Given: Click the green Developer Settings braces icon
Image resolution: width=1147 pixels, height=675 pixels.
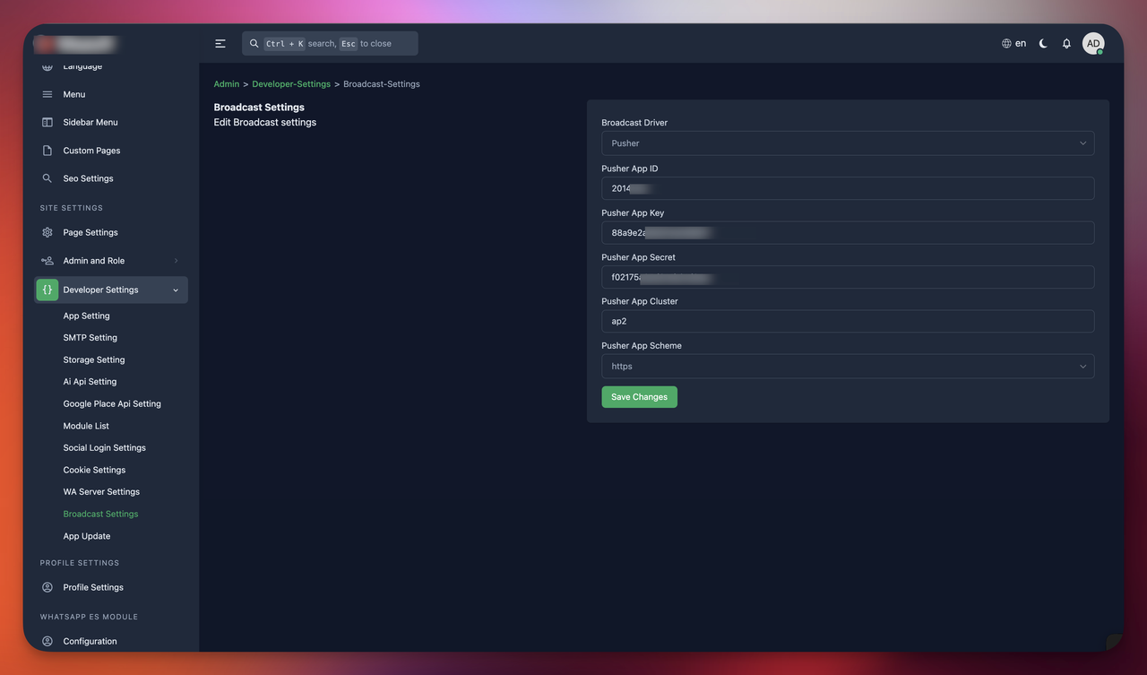Looking at the screenshot, I should (x=47, y=290).
